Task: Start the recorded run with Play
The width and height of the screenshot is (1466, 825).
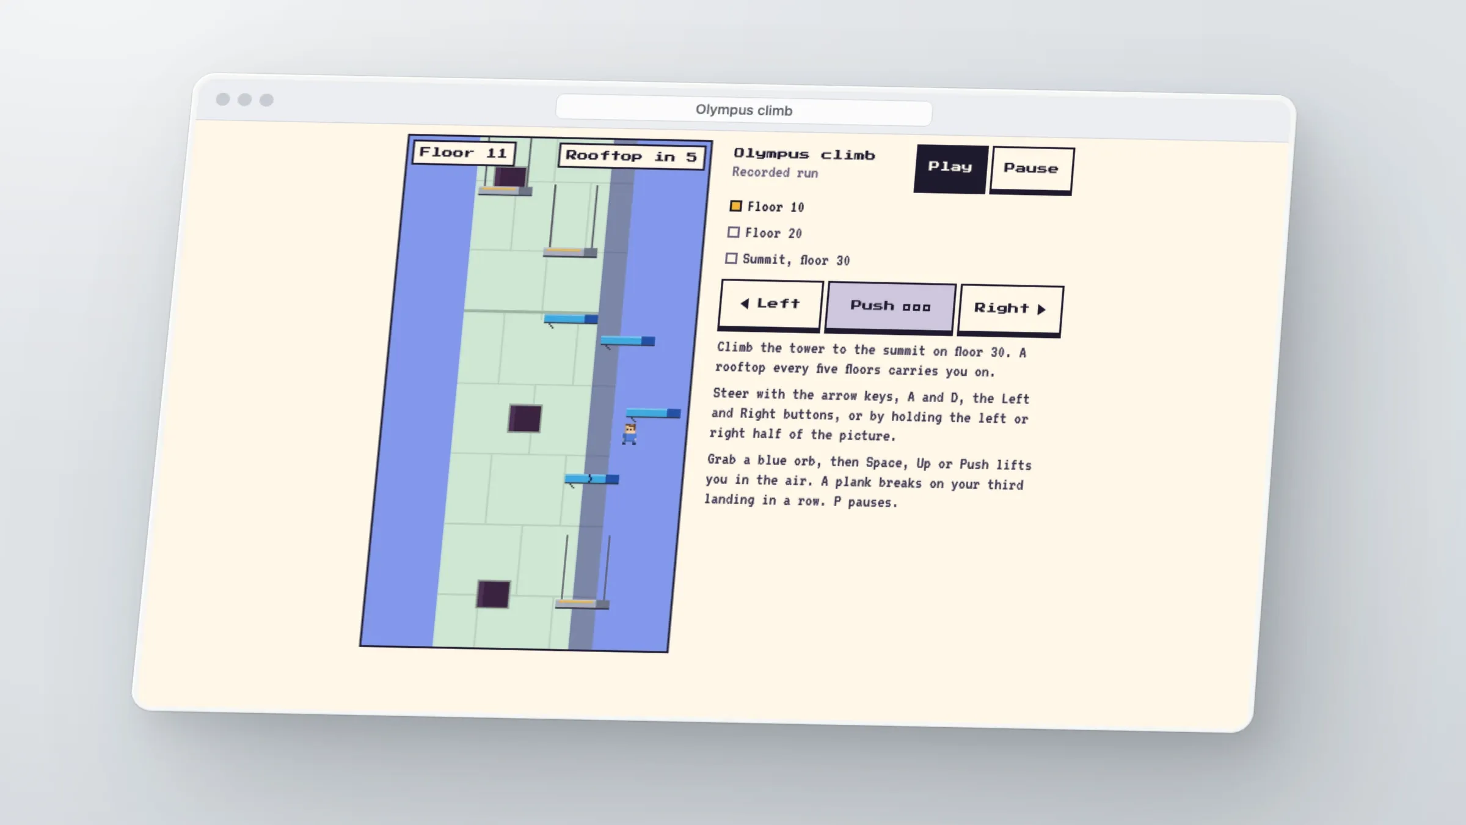Action: coord(950,168)
